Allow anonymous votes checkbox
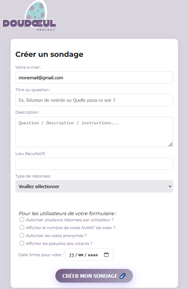Image resolution: width=188 pixels, height=289 pixels. point(22,235)
